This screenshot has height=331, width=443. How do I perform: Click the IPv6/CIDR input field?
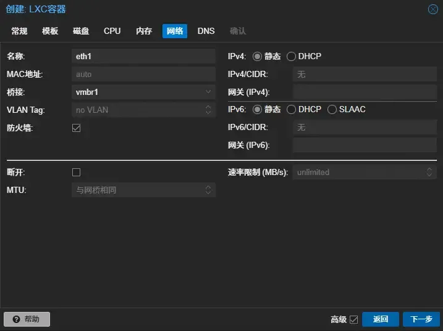pos(365,128)
